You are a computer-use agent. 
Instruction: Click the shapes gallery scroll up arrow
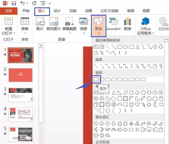click(x=166, y=40)
